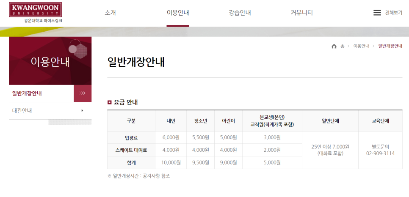The image size is (409, 197).
Task: Open the 이용안내 menu
Action: (x=178, y=13)
